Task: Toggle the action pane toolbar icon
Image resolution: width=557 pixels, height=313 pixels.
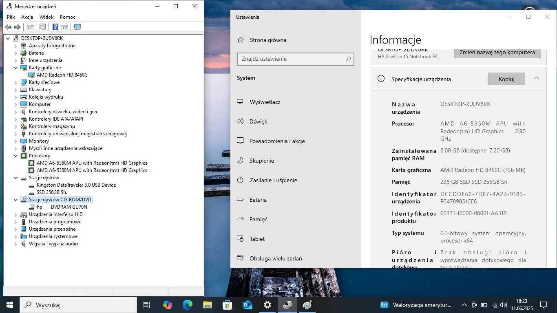Action: 65,27
